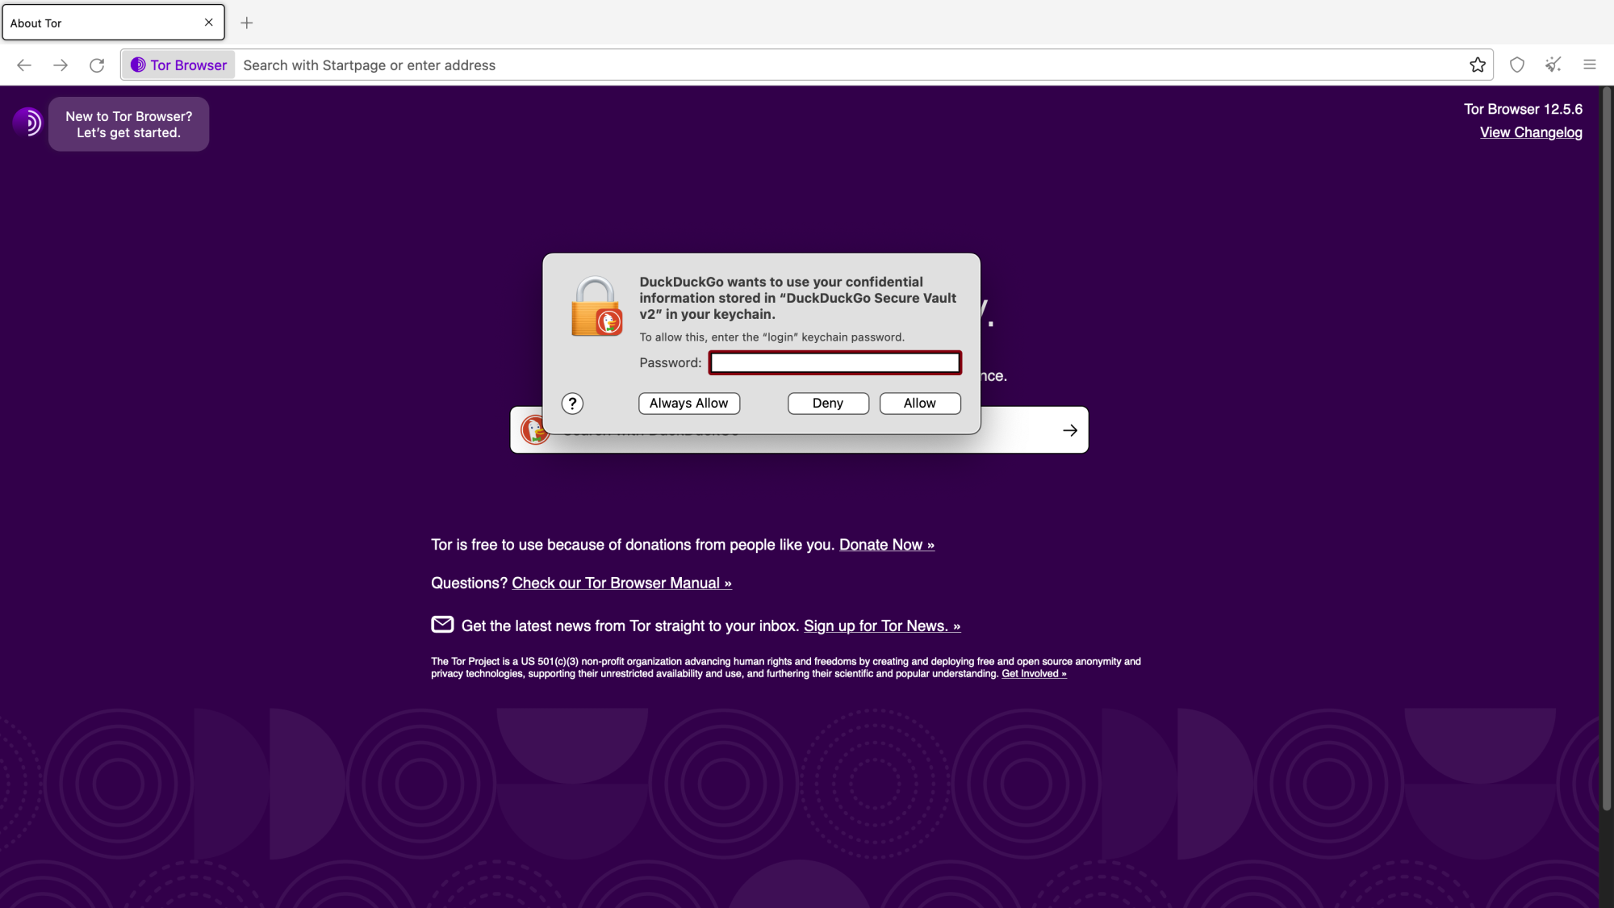This screenshot has height=908, width=1614.
Task: Click the Always Allow button
Action: (x=688, y=404)
